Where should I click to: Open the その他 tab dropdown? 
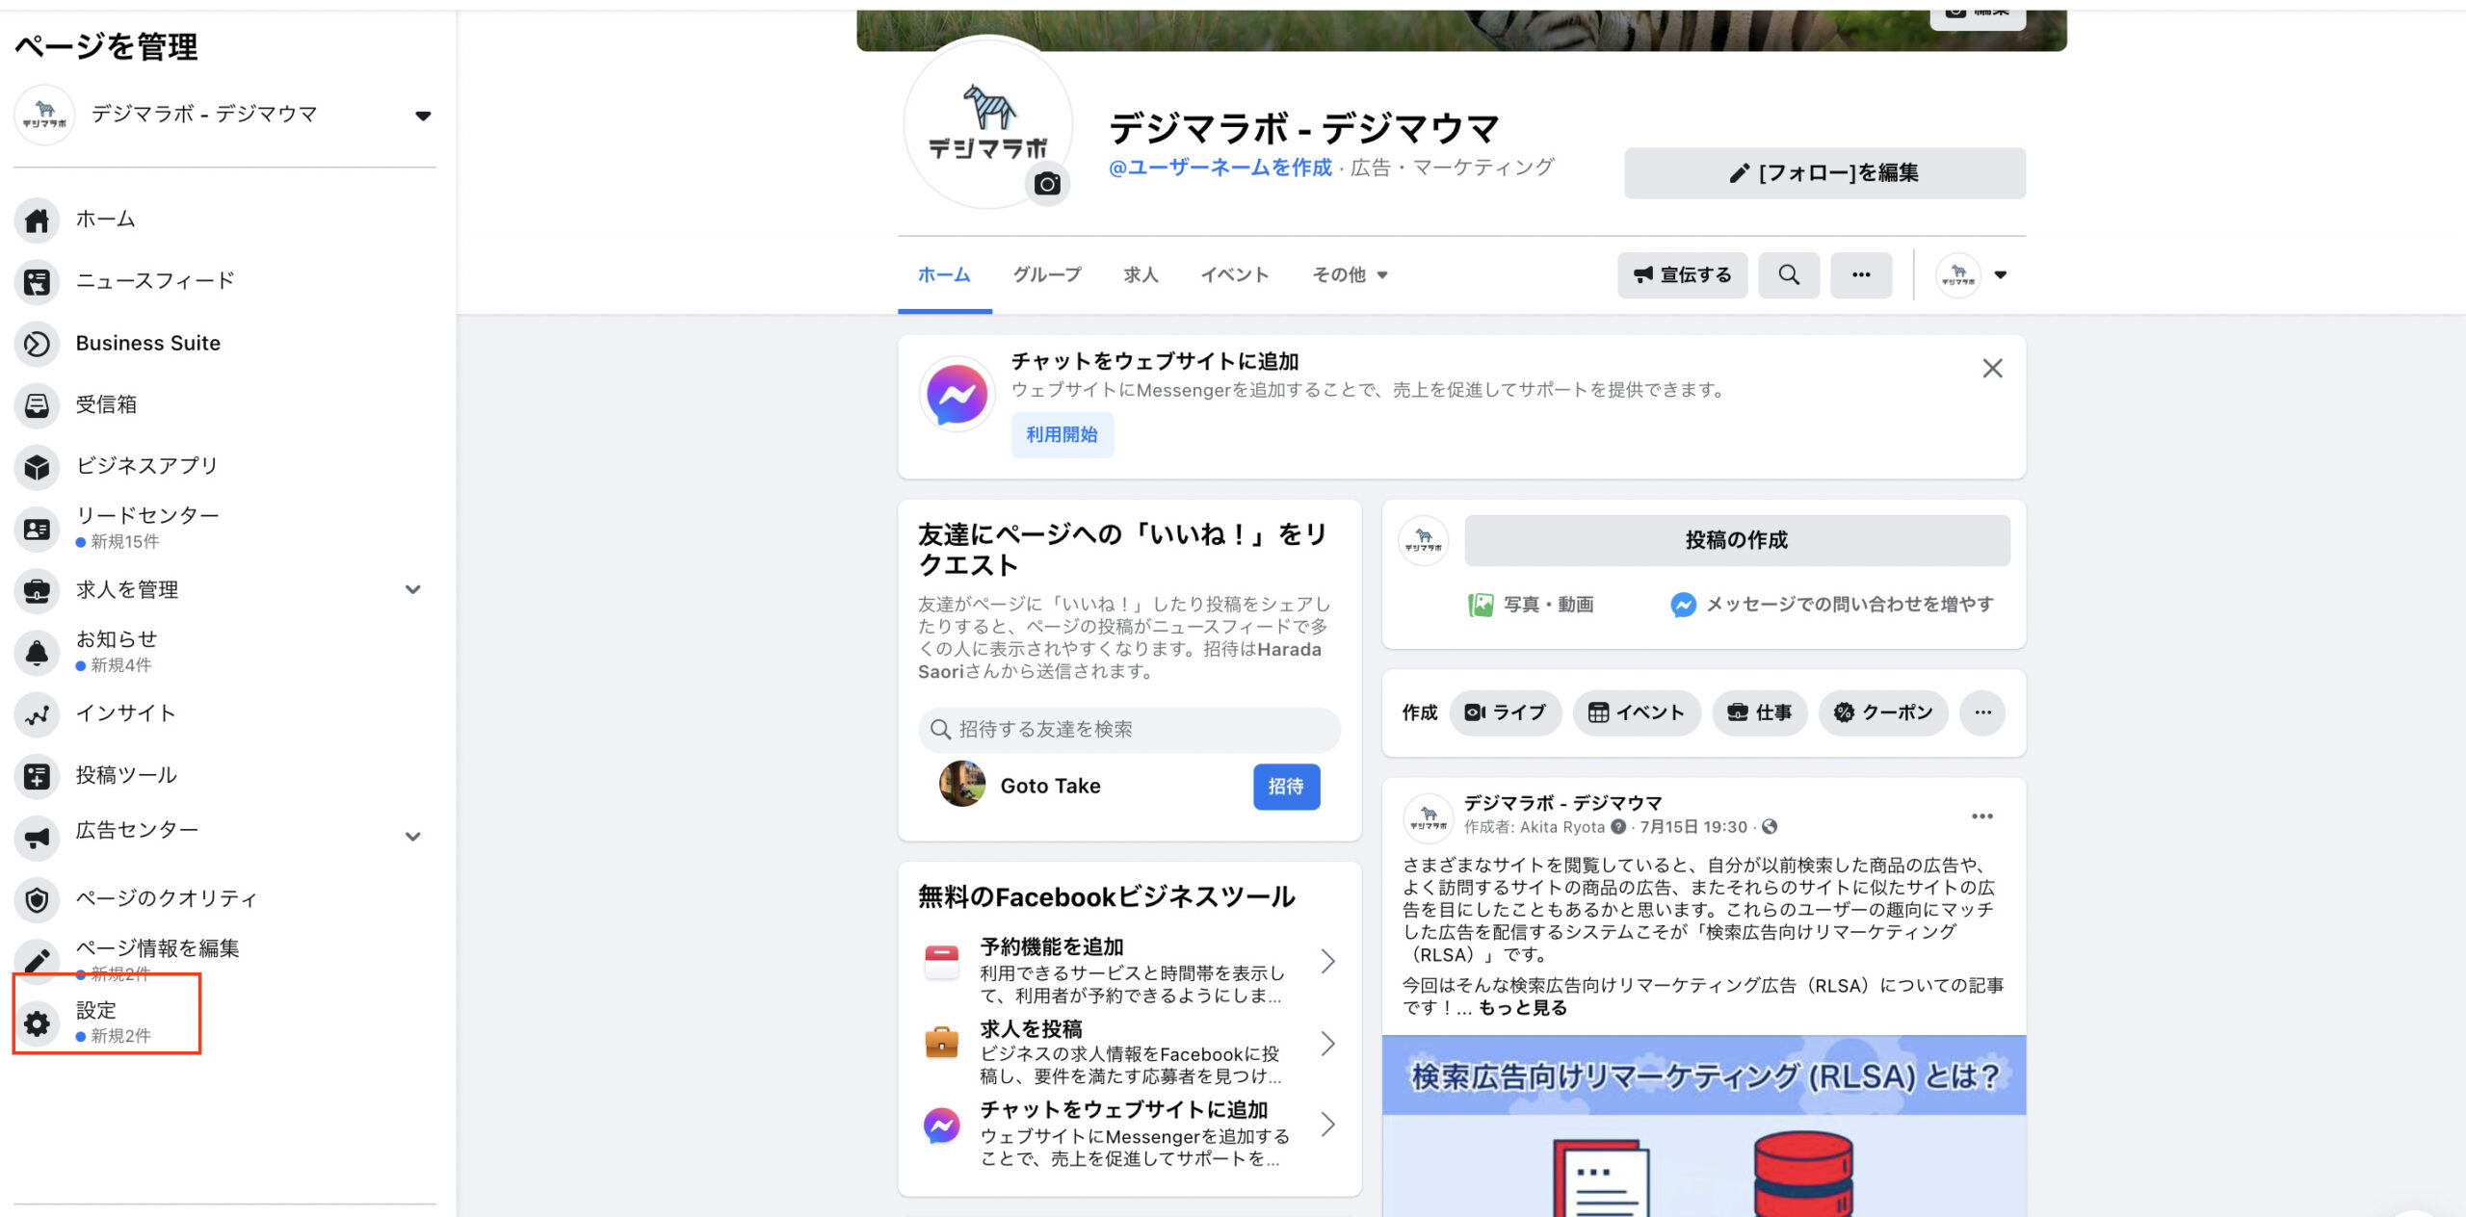point(1350,275)
